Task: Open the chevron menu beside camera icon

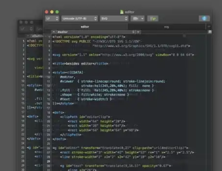Action: (142, 18)
